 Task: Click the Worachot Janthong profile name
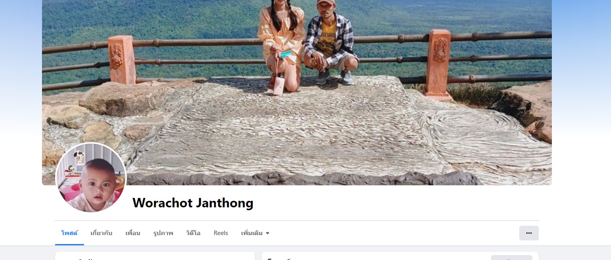(193, 203)
